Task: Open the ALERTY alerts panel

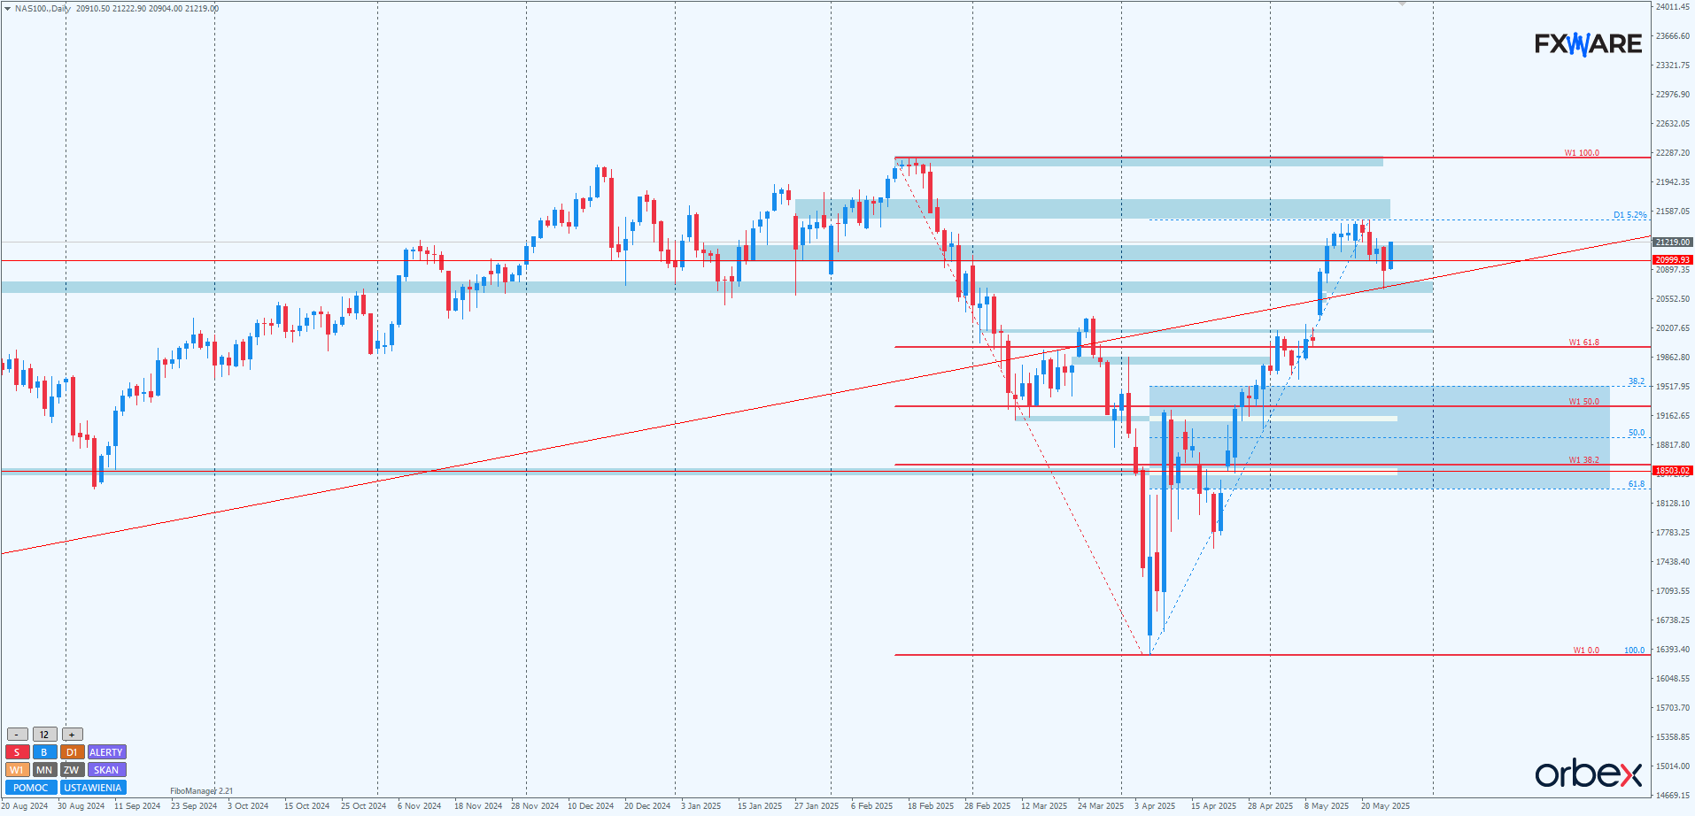Action: coord(106,752)
